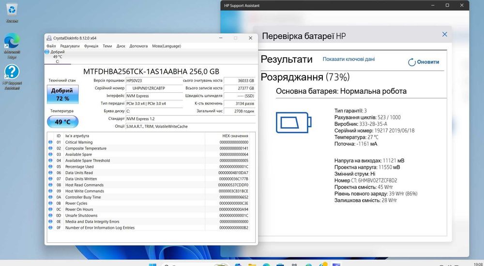Click the Composite Temperature status circle
The height and width of the screenshot is (266, 484).
[50, 148]
